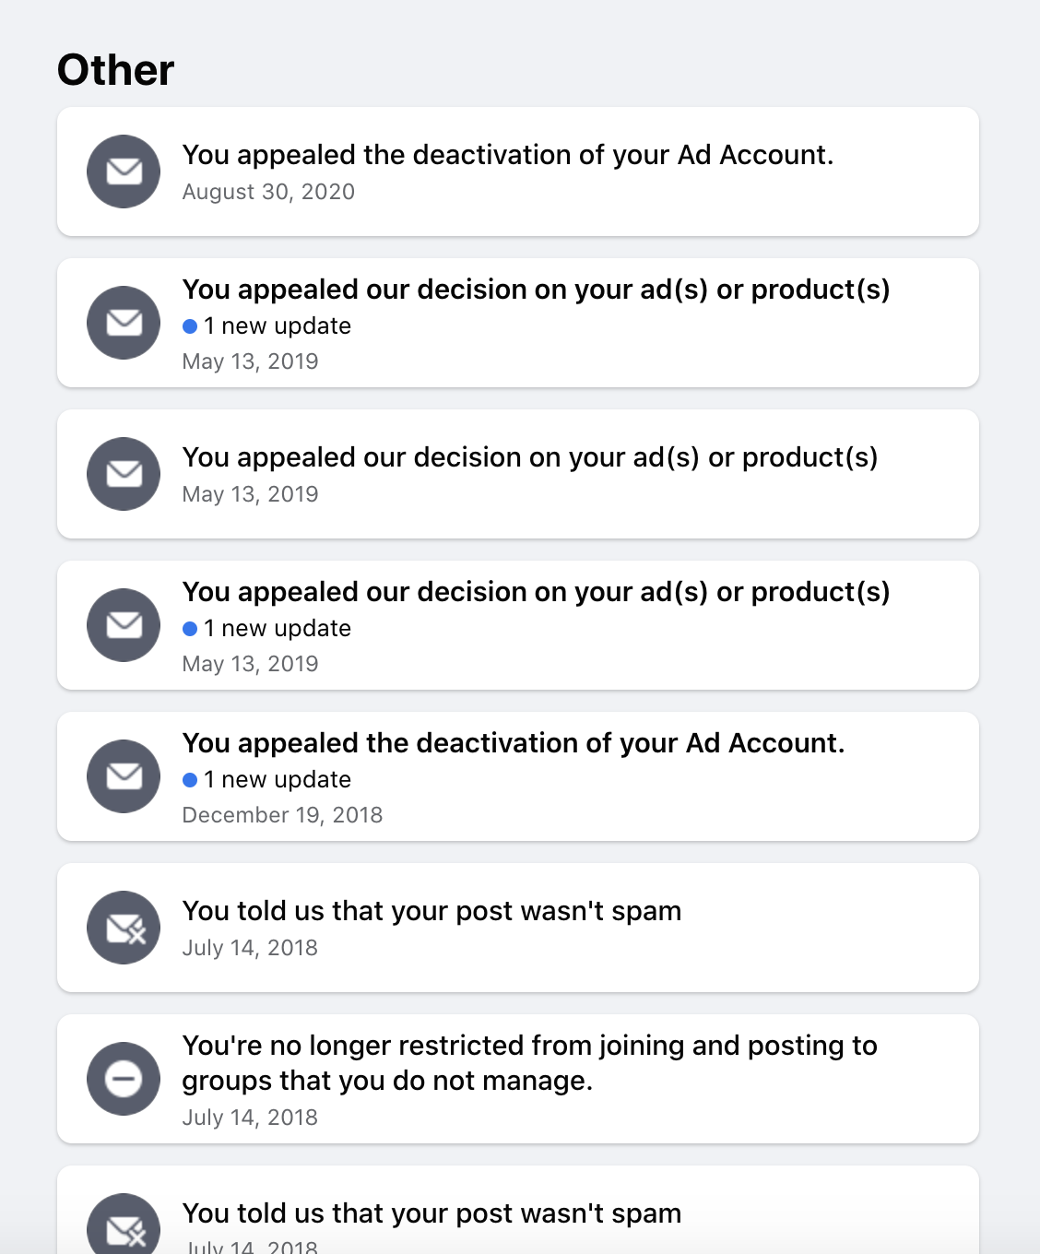Click envelope icon of last May 13 appeal
The width and height of the screenshot is (1040, 1254).
pos(124,625)
